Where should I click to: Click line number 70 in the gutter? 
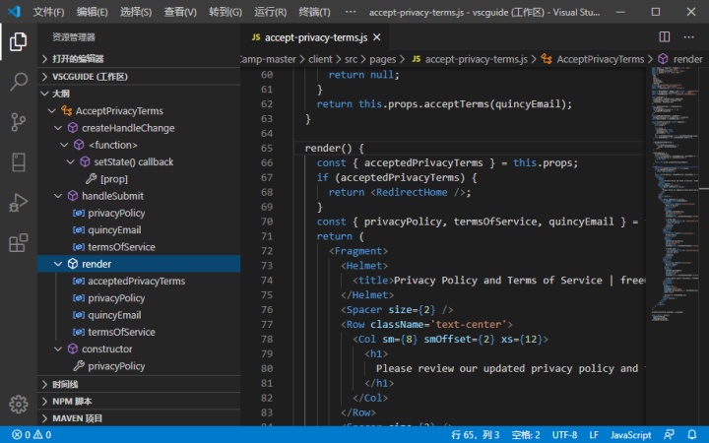click(267, 221)
